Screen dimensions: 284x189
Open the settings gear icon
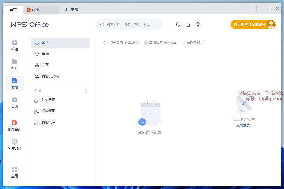click(198, 25)
